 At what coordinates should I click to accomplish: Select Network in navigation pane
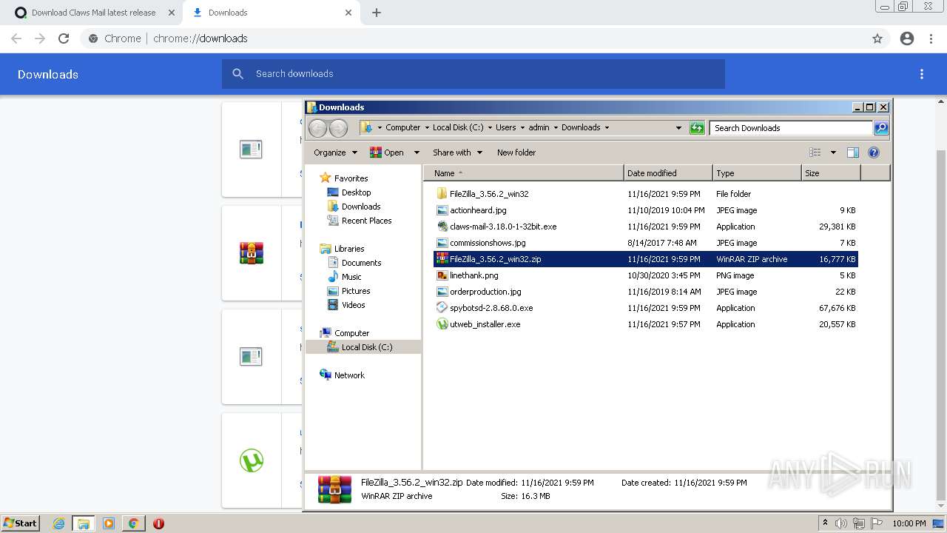349,375
